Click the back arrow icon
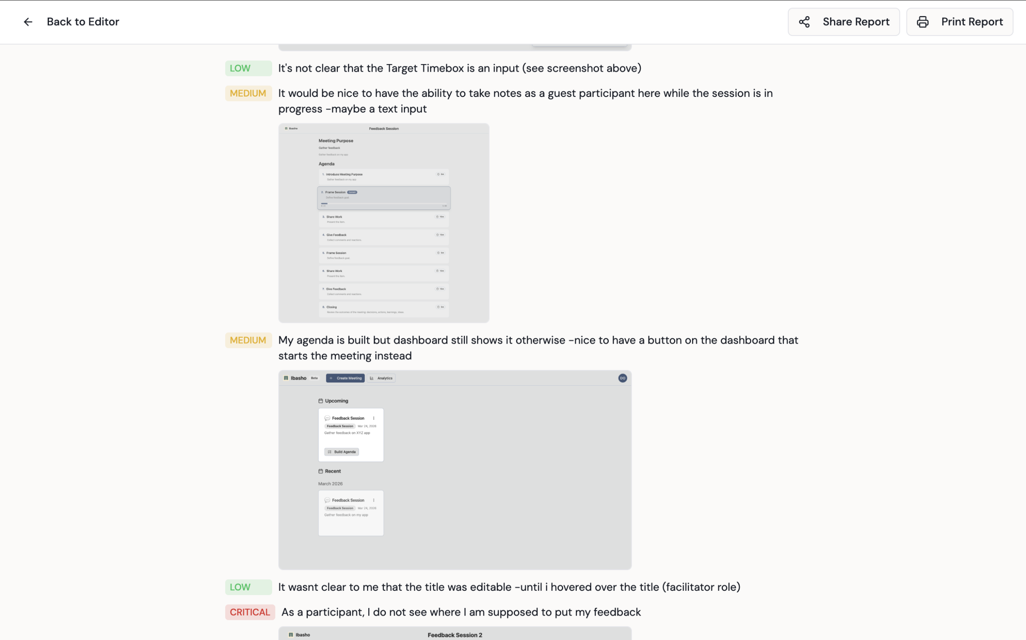The width and height of the screenshot is (1026, 640). 28,22
